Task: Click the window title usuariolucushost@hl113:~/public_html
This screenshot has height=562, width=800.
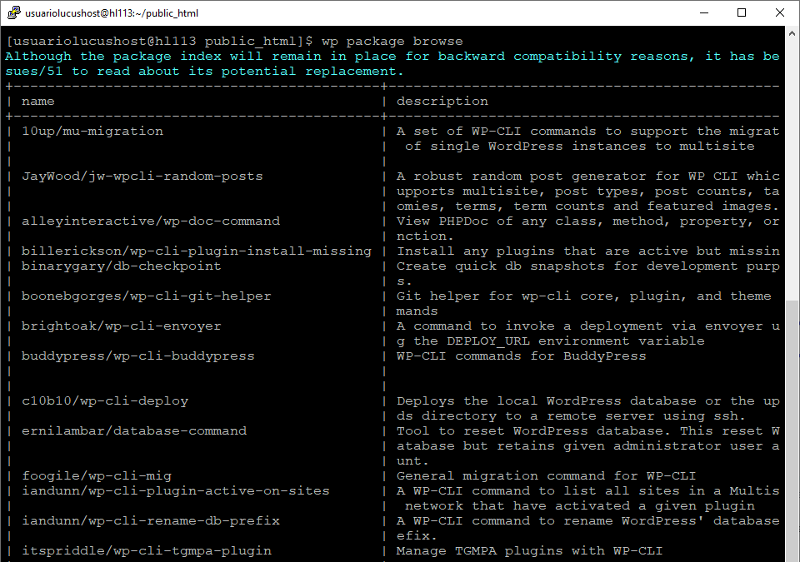Action: pos(112,13)
